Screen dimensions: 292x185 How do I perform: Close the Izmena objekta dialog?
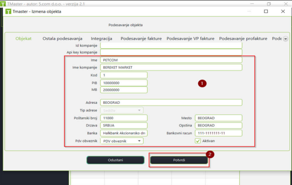[x=283, y=11]
